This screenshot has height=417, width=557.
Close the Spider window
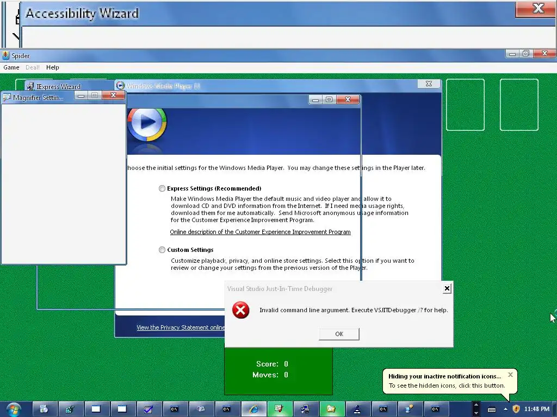544,54
